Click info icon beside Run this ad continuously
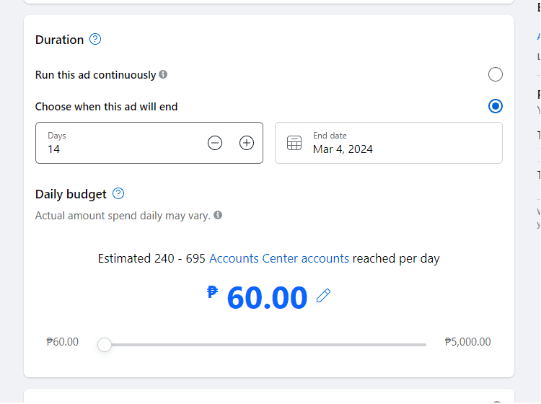The width and height of the screenshot is (541, 404). (163, 74)
